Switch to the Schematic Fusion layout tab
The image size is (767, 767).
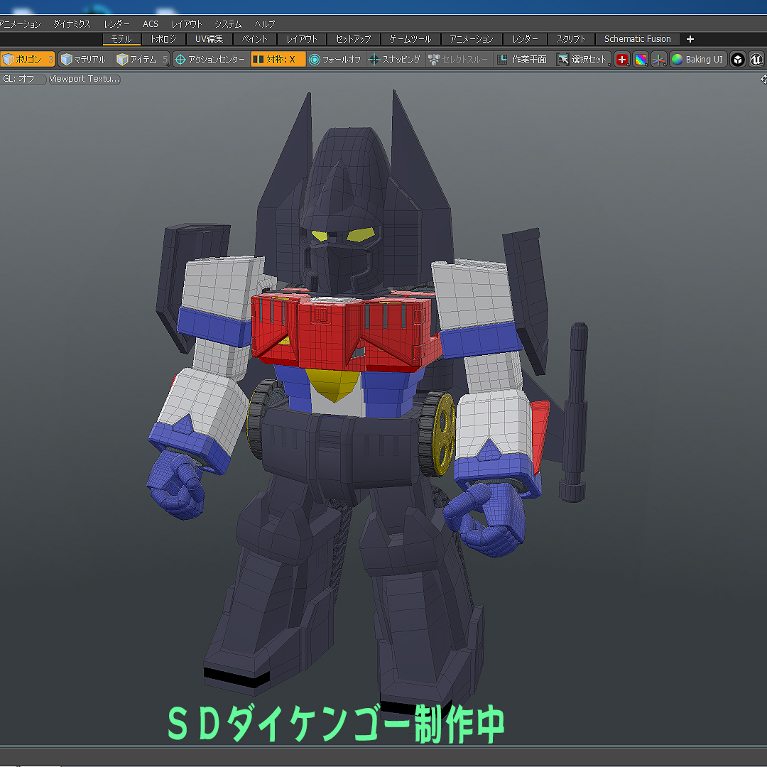pos(637,38)
